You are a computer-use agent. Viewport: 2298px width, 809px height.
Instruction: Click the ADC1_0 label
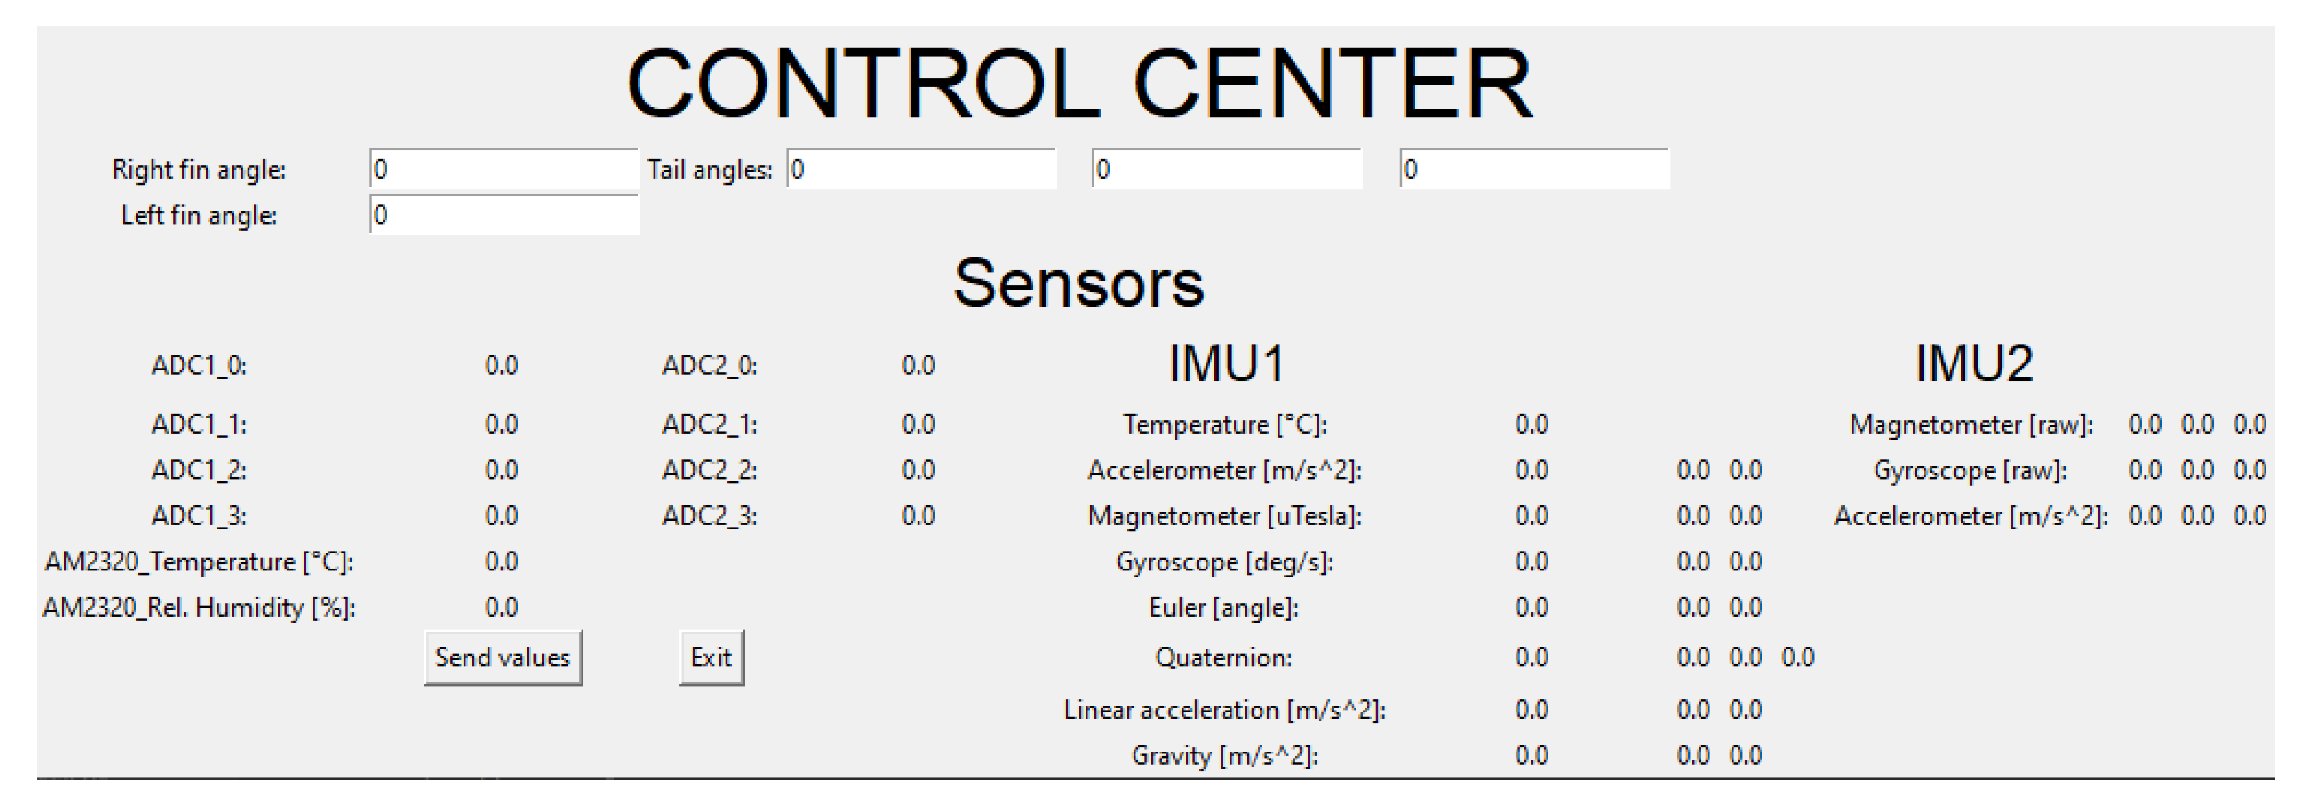click(x=199, y=366)
